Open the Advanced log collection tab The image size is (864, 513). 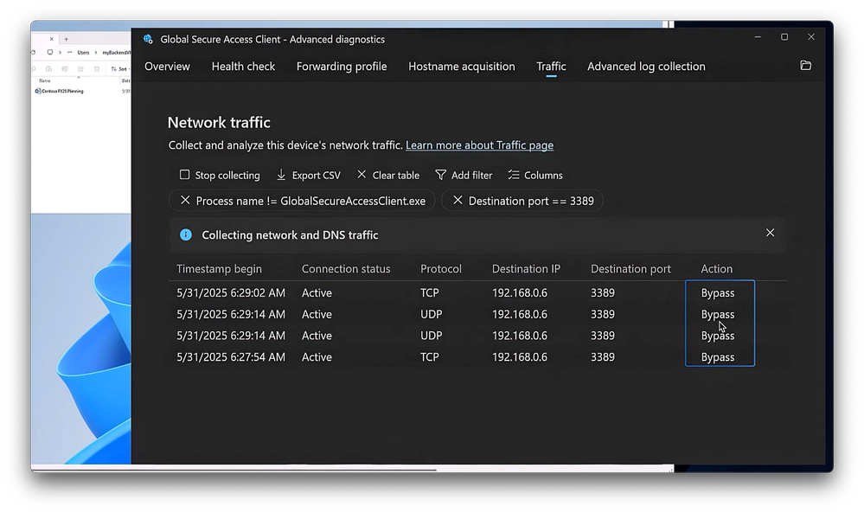click(x=646, y=67)
